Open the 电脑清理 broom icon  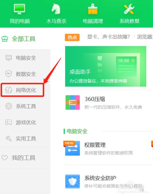(x=93, y=9)
